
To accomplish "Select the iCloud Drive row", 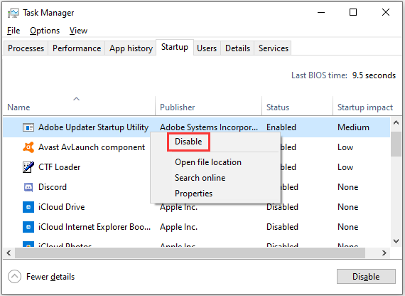I will (197, 207).
